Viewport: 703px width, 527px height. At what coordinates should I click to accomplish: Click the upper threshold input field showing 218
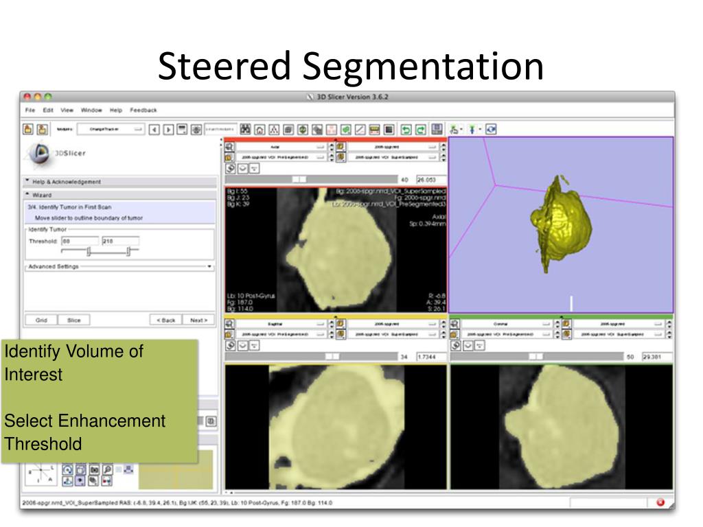(x=120, y=242)
